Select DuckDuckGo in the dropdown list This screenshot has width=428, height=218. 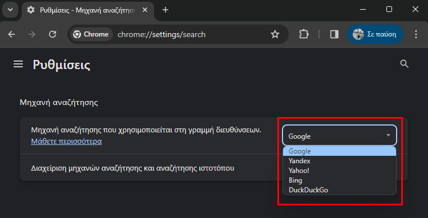tap(340, 190)
